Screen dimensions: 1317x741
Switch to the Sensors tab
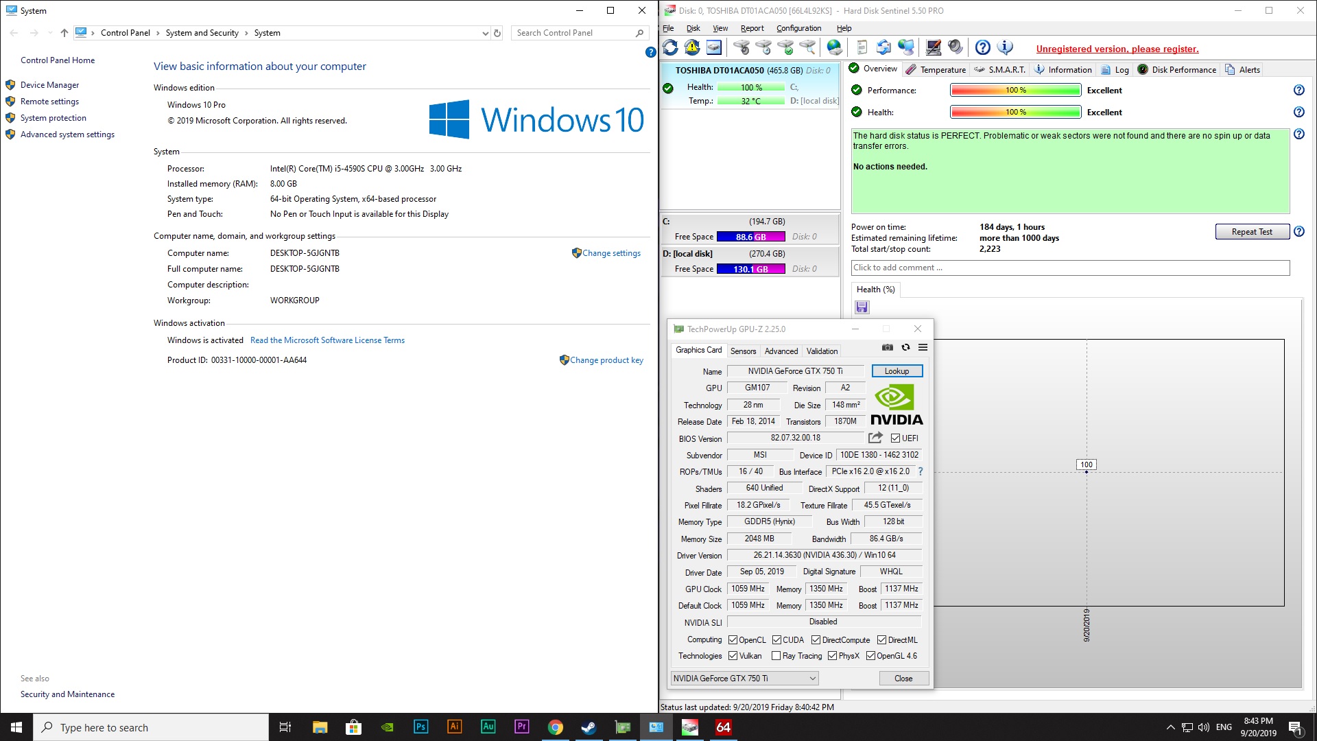pyautogui.click(x=743, y=351)
